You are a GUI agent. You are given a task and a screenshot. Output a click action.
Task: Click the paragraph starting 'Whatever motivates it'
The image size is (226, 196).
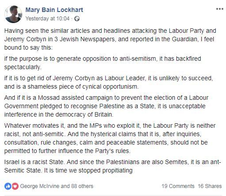coord(110,138)
